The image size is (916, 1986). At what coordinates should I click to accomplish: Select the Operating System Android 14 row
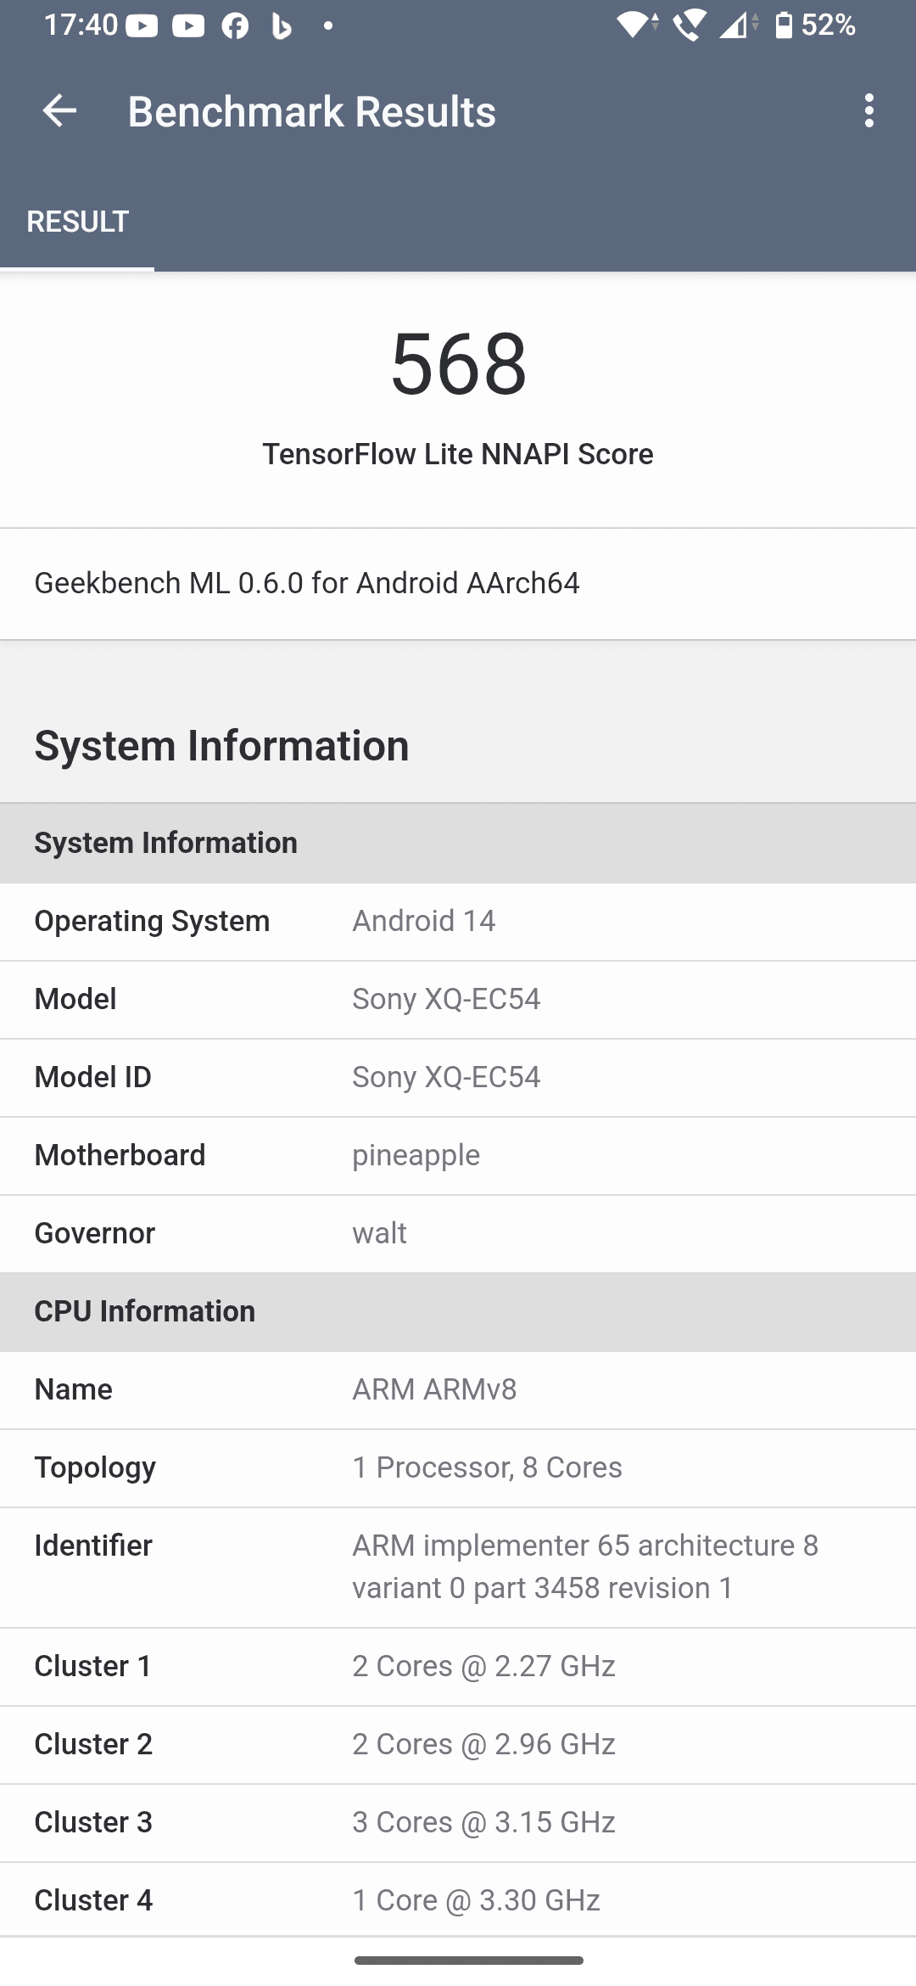click(x=458, y=921)
